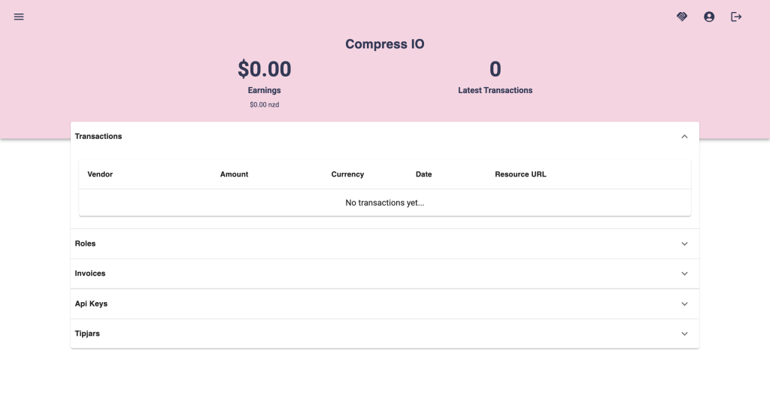Click the Tipjars panel title
The image size is (770, 420).
coord(87,334)
